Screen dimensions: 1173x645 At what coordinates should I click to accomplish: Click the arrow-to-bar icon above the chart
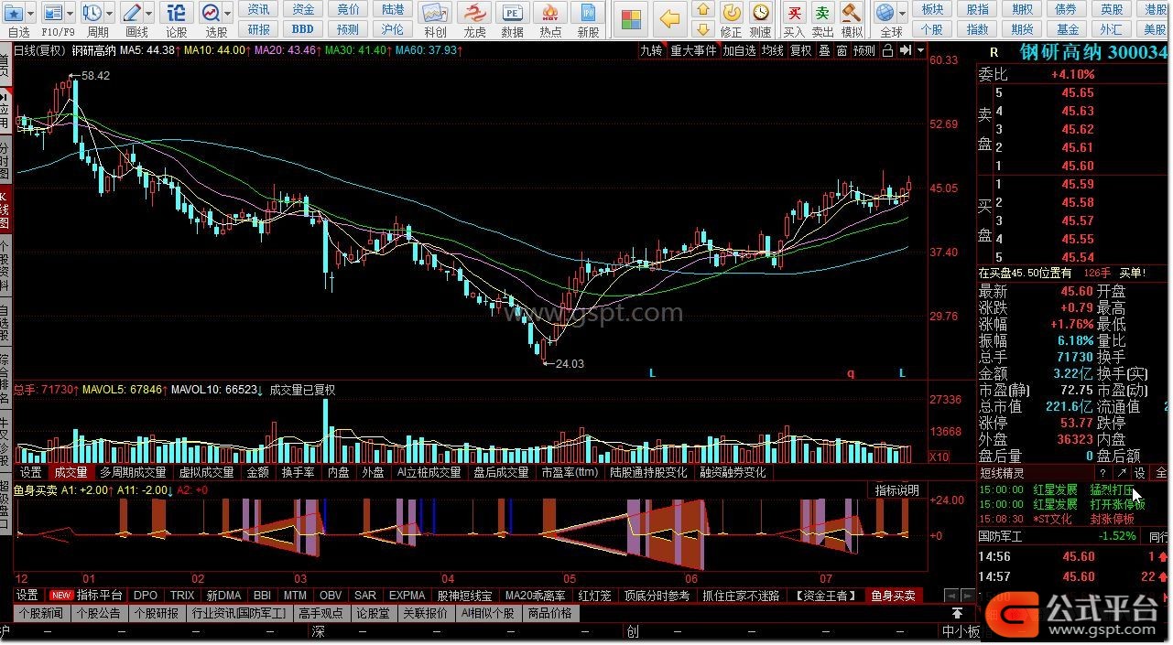(905, 51)
